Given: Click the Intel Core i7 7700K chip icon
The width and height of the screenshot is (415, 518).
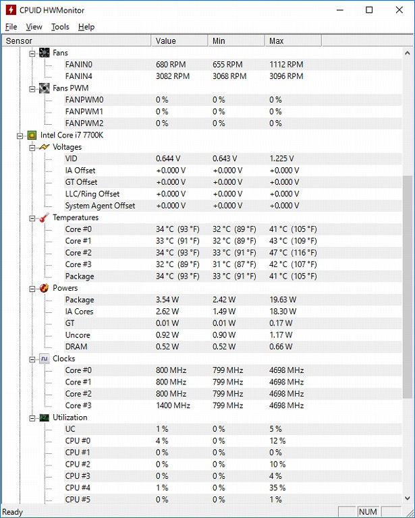Looking at the screenshot, I should coord(32,135).
